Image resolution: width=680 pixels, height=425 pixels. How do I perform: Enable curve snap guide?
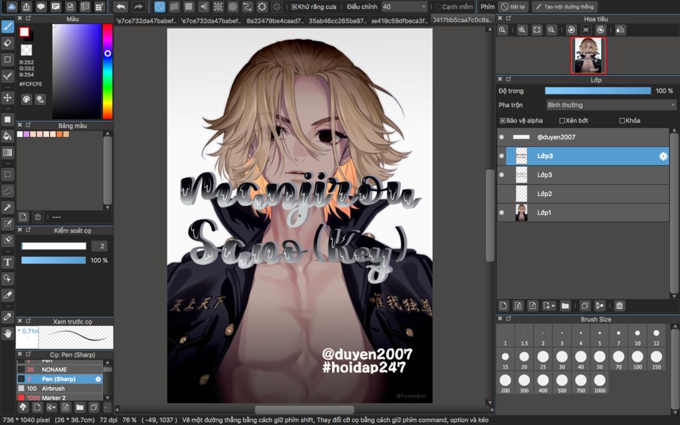pos(247,7)
